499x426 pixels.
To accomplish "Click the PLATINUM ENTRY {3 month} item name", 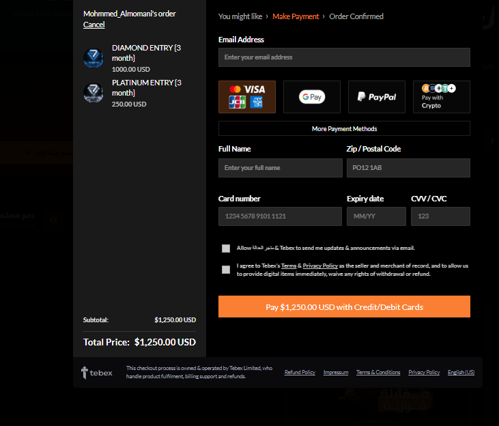I will coord(147,87).
